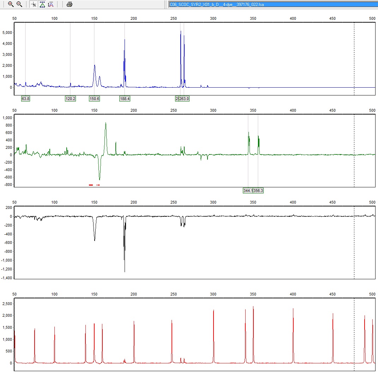Click the 63.8 peak label
Screen dimensions: 378x374
pyautogui.click(x=25, y=99)
